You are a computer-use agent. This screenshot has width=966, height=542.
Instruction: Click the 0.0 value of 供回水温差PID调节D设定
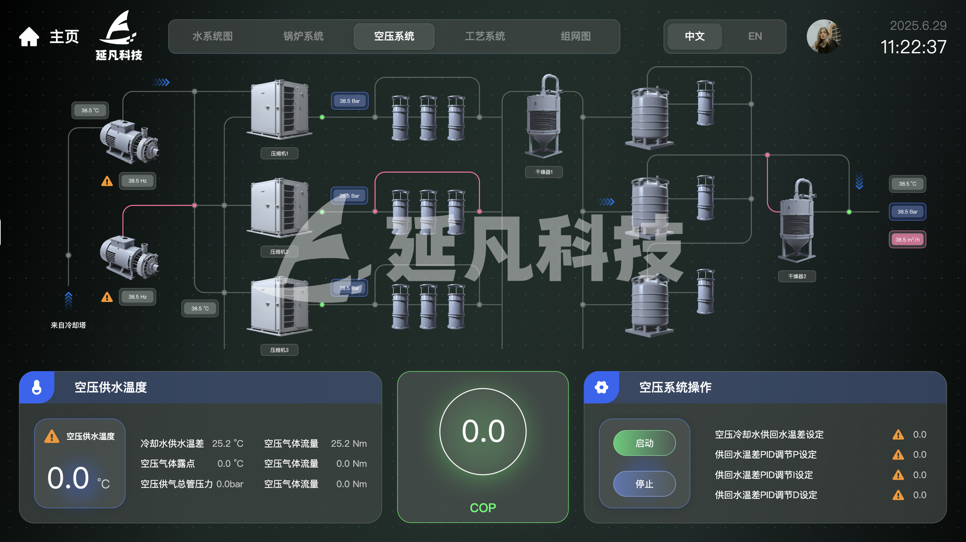click(919, 495)
